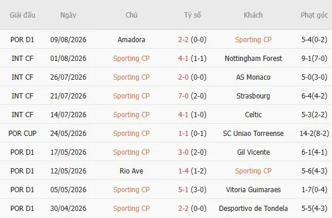Open the Nottingham Forest team link

pyautogui.click(x=253, y=58)
